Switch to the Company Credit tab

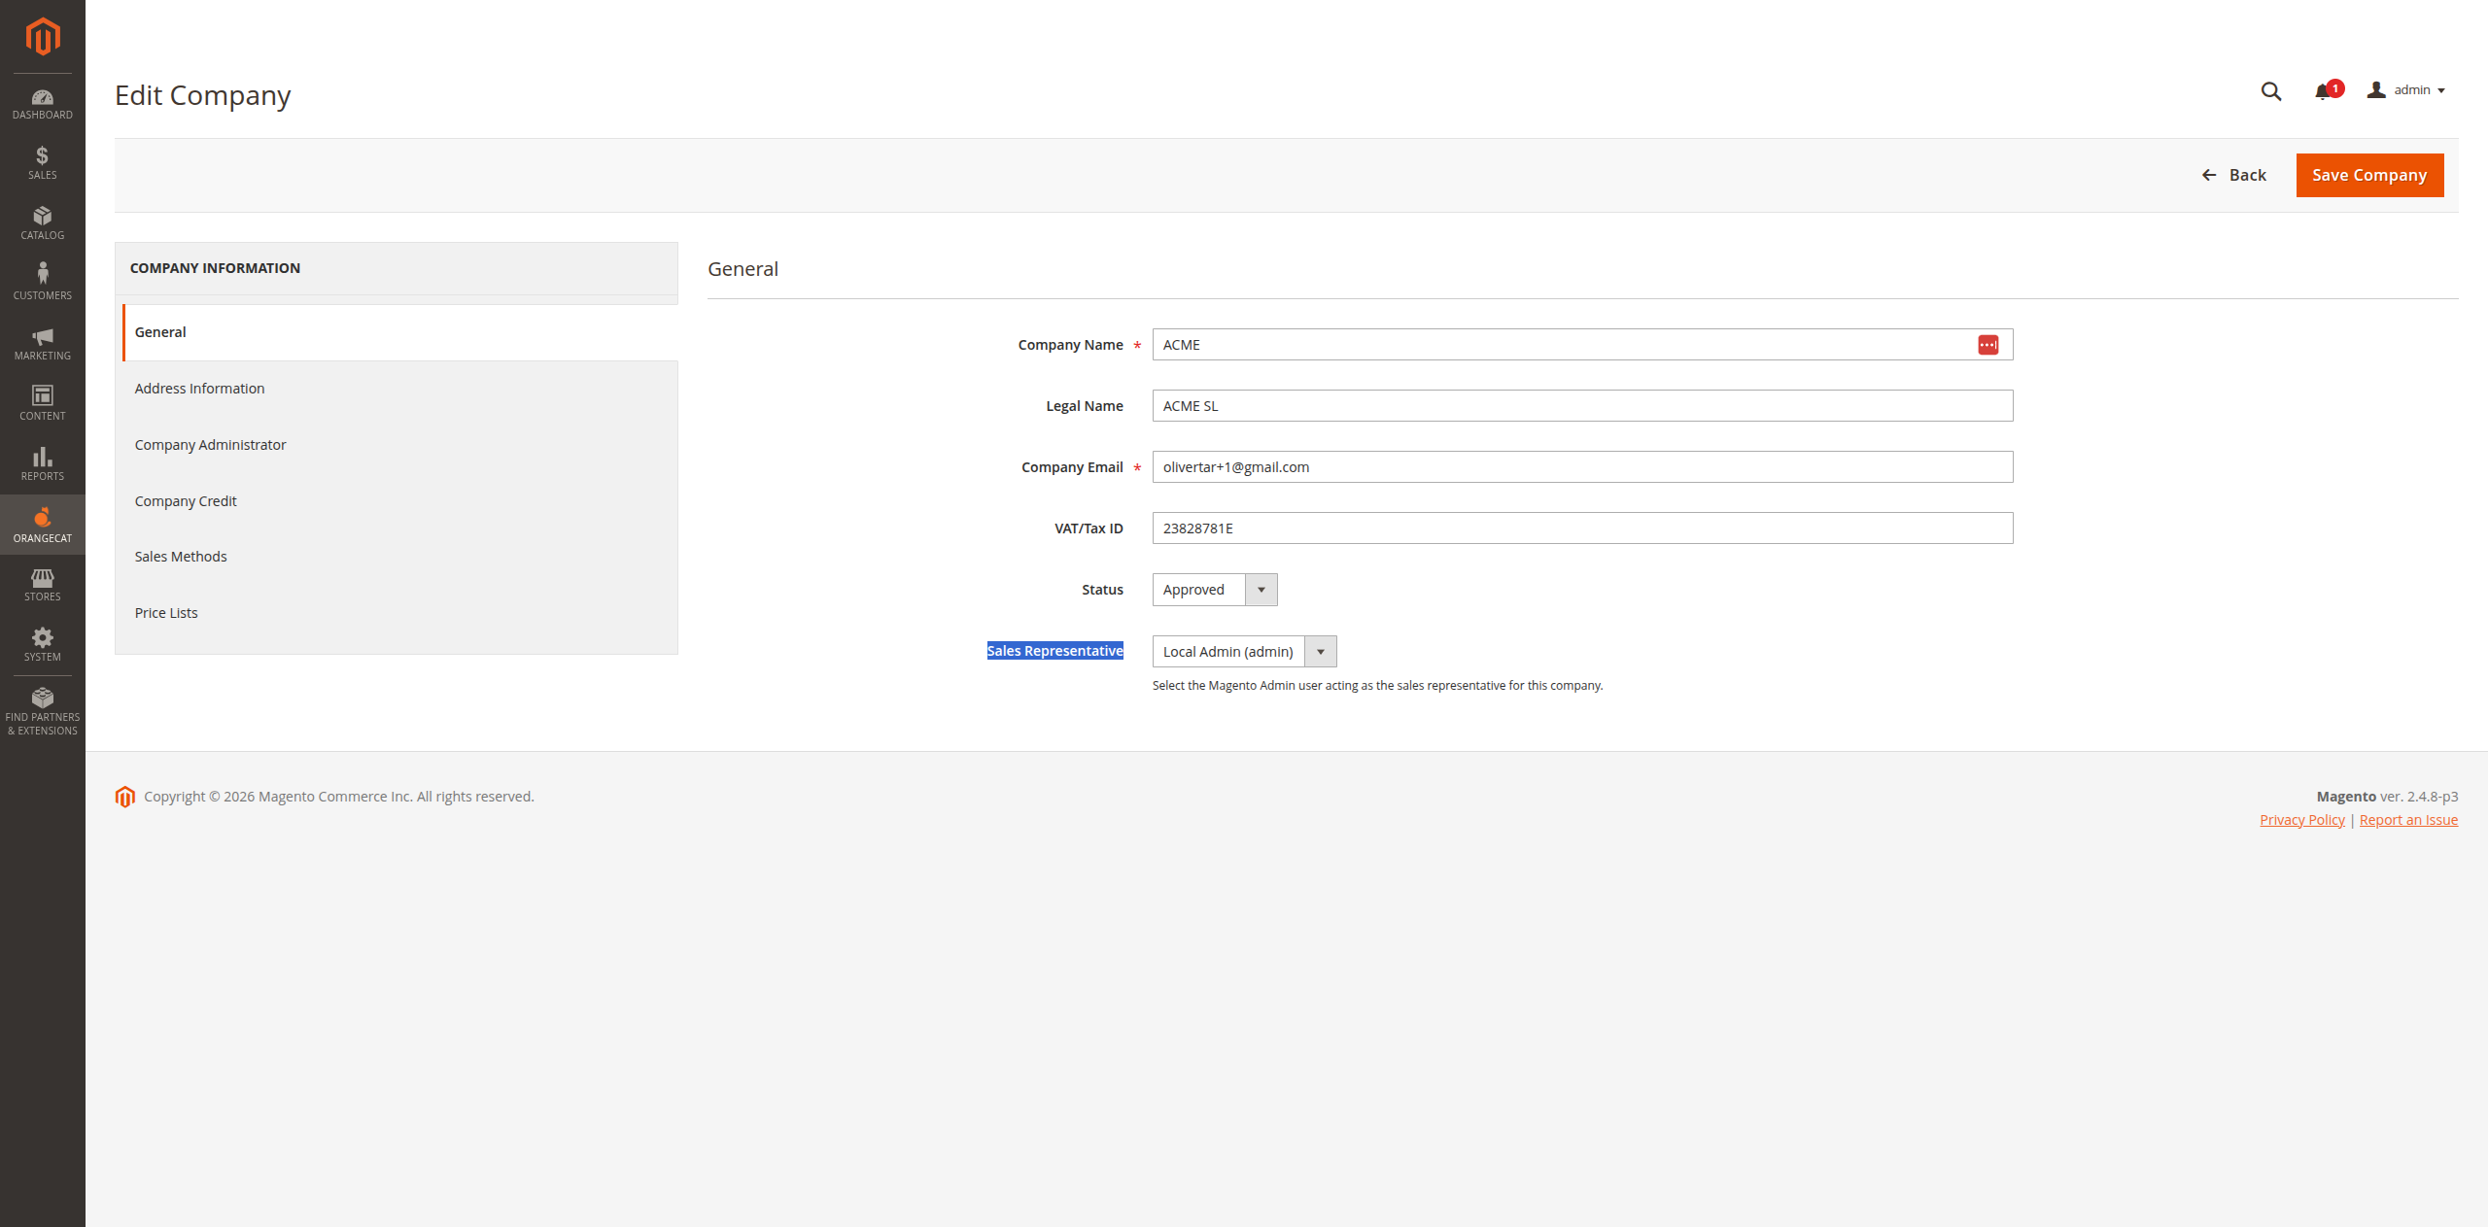click(x=186, y=501)
